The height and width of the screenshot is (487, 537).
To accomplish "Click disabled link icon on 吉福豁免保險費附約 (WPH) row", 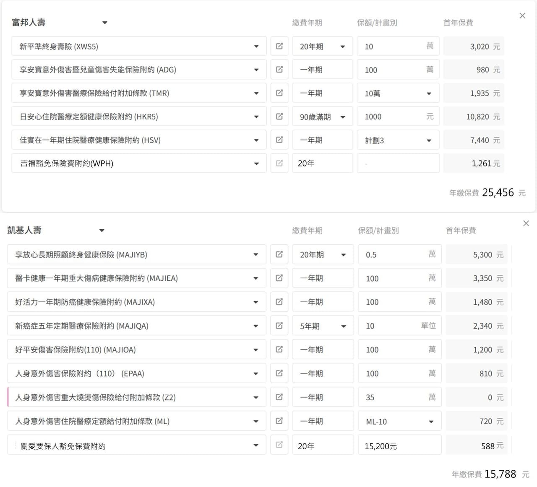I will pyautogui.click(x=279, y=163).
